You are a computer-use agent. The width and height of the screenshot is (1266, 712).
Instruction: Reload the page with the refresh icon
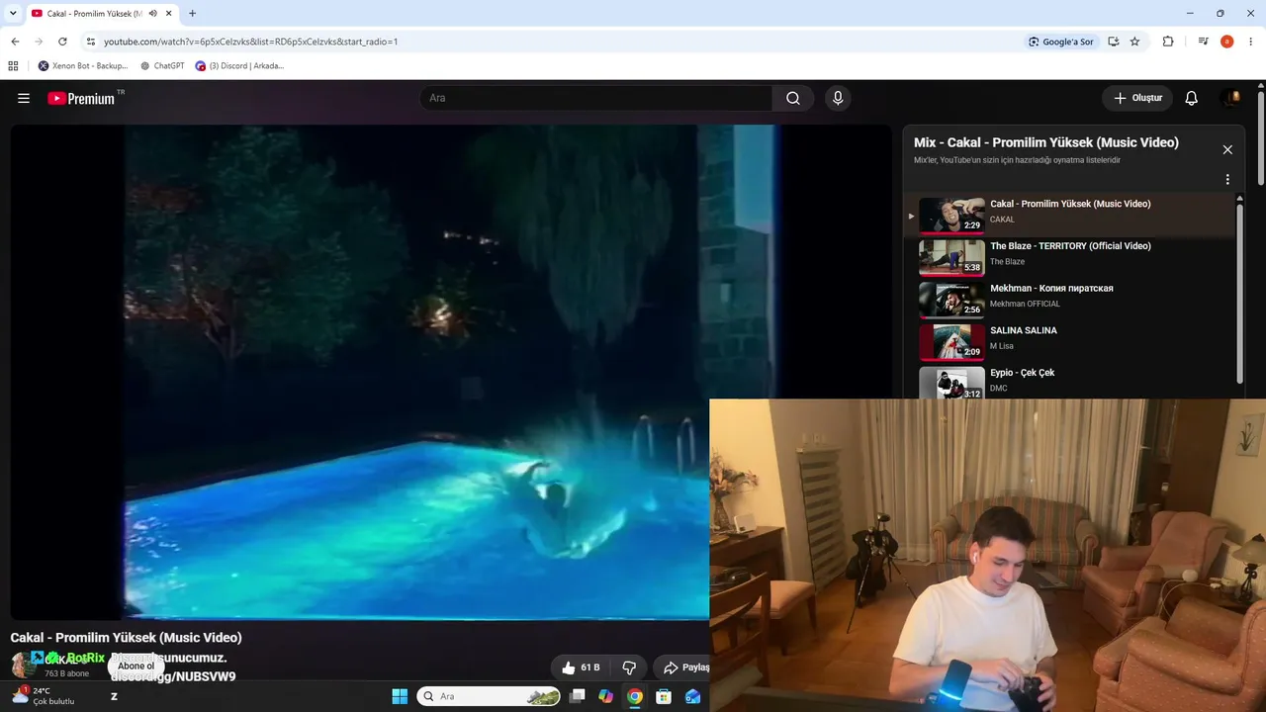pyautogui.click(x=62, y=42)
